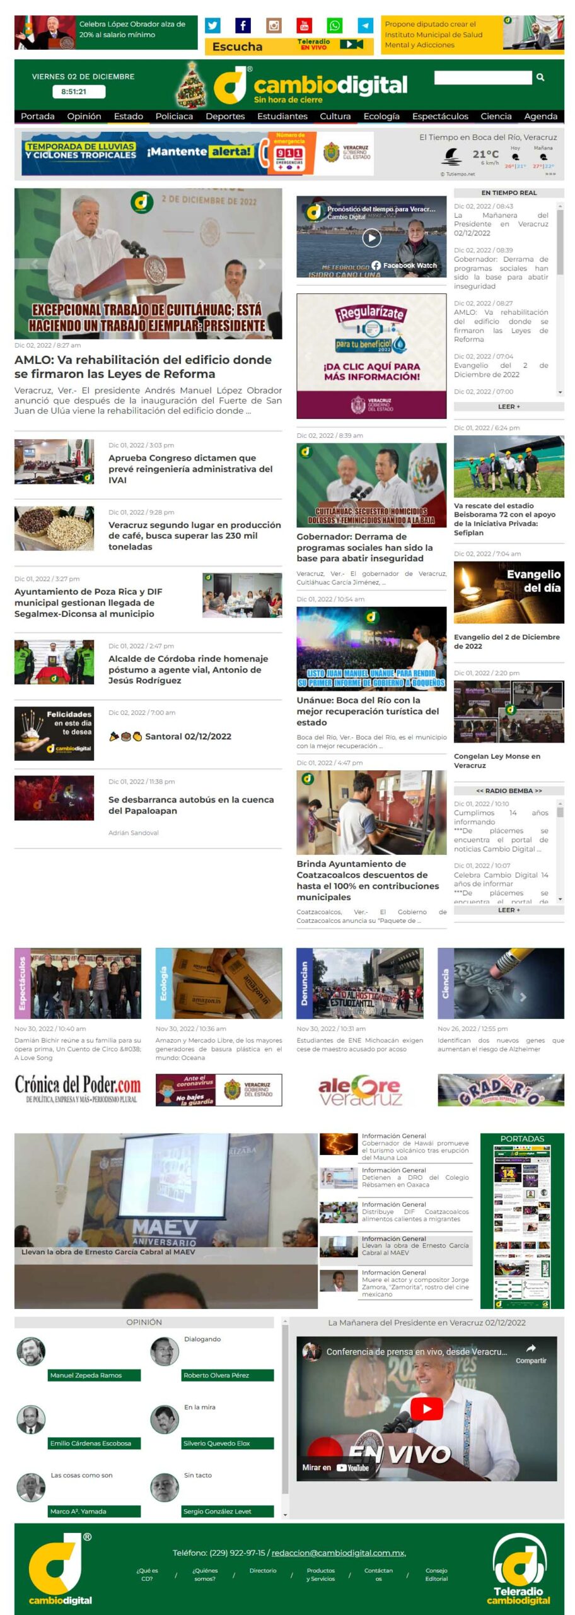Open the Facebook social icon
575x1615 pixels.
[x=243, y=26]
